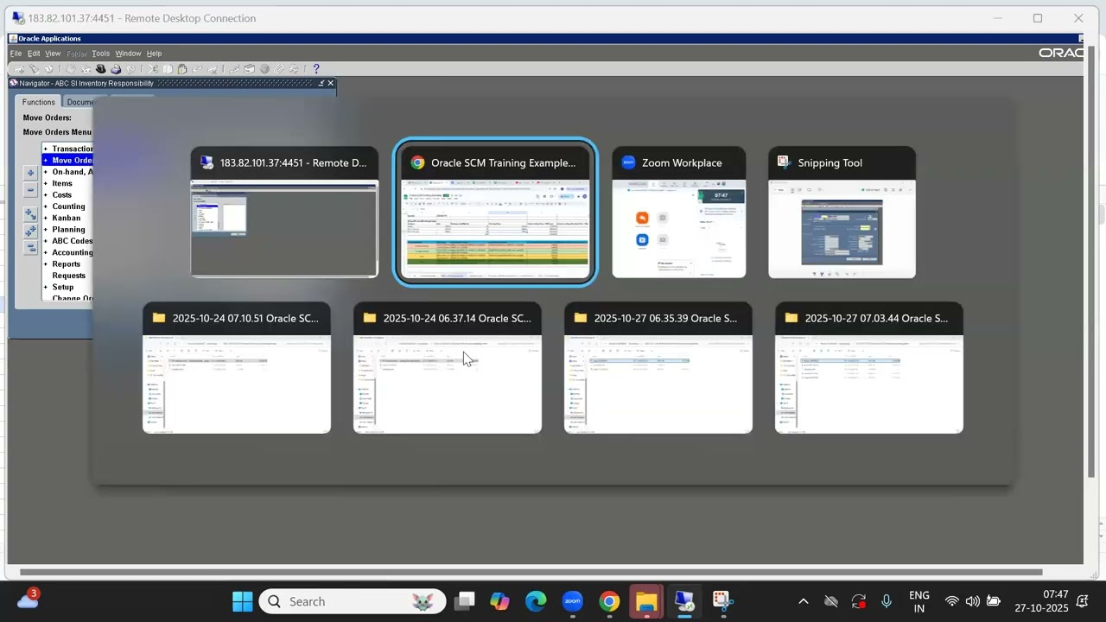Click the Find flashlight toolbar icon
This screenshot has height=622, width=1106.
pos(34,69)
